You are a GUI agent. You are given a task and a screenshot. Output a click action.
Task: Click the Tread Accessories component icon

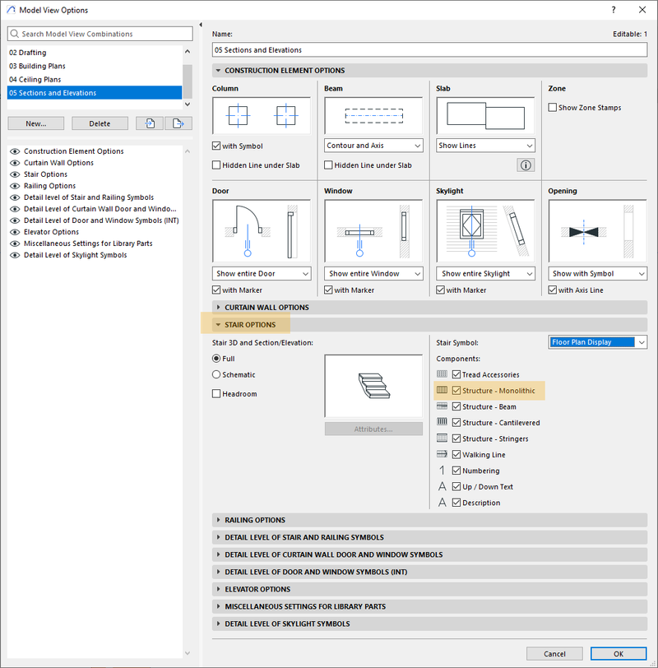(442, 374)
